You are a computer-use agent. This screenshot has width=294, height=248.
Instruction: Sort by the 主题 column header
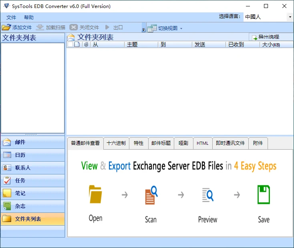point(141,44)
